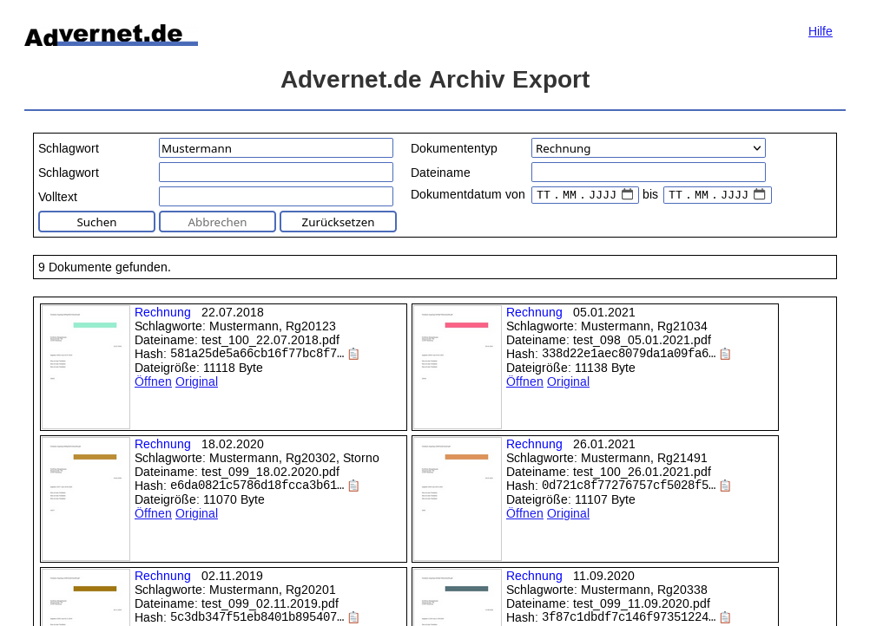Image resolution: width=870 pixels, height=626 pixels.
Task: Click Rechnung link dated 26.01.2021
Action: pyautogui.click(x=534, y=444)
